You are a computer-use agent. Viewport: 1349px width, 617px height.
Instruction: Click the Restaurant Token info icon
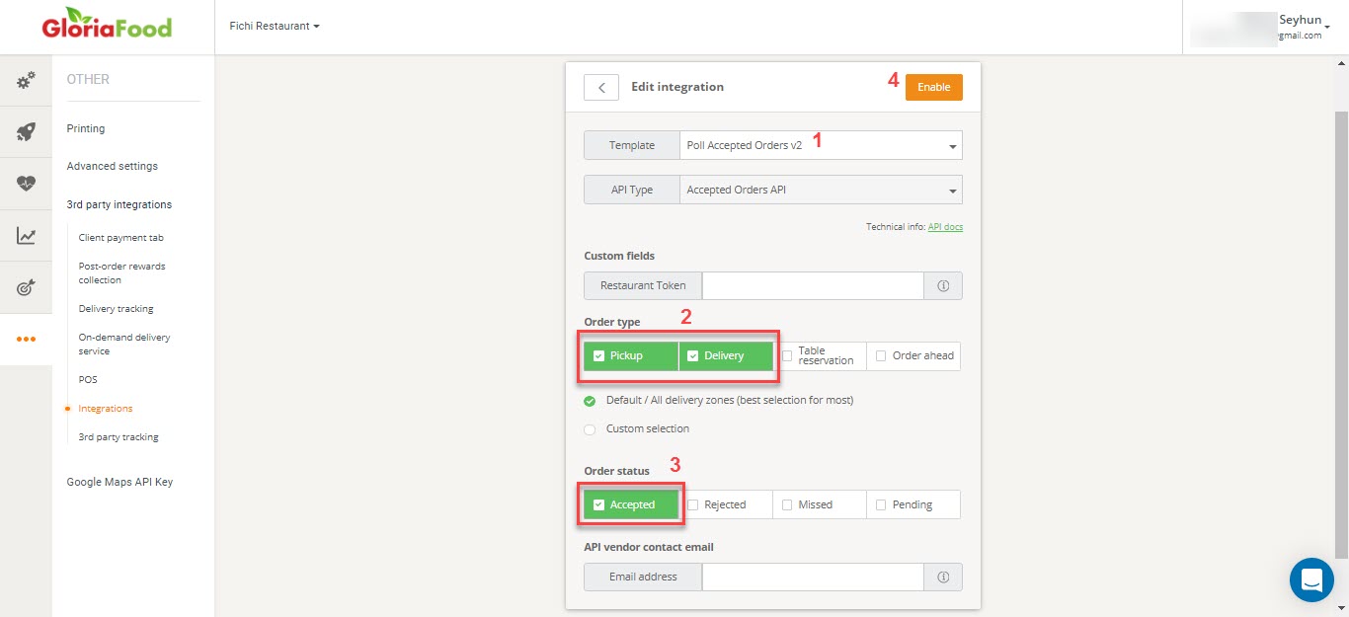943,285
